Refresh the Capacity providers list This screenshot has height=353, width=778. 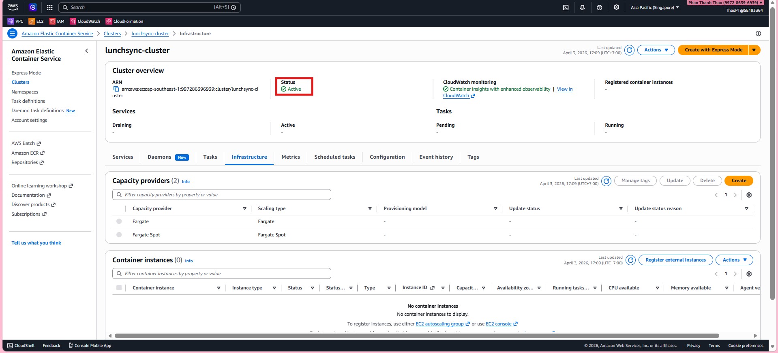point(606,181)
